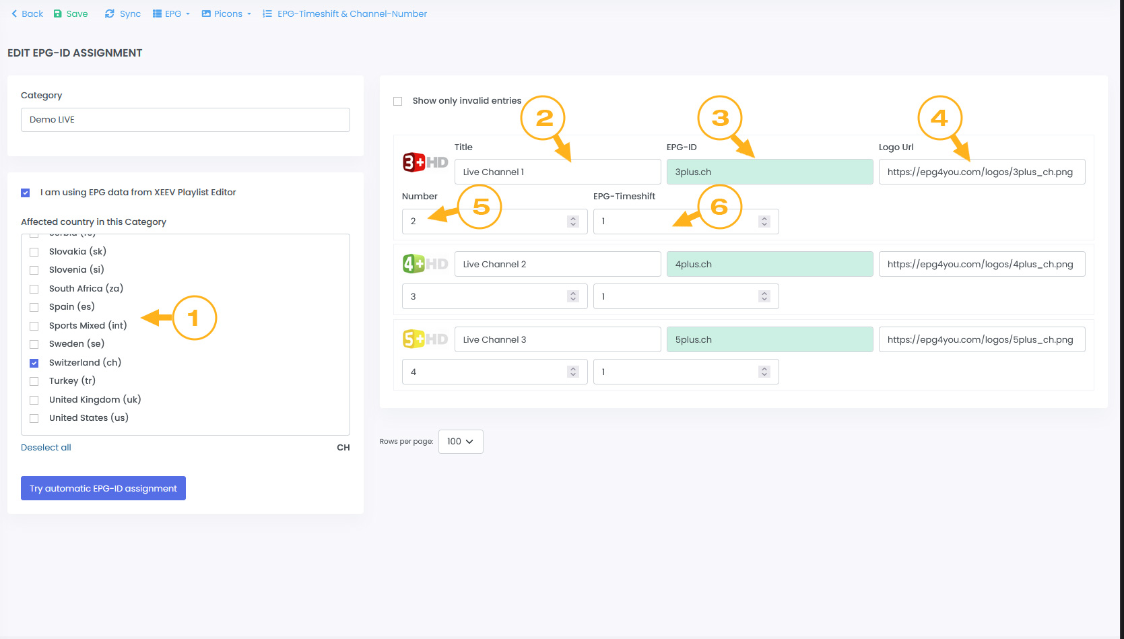Expand the Picons dropdown menu
The image size is (1124, 639).
pos(226,13)
